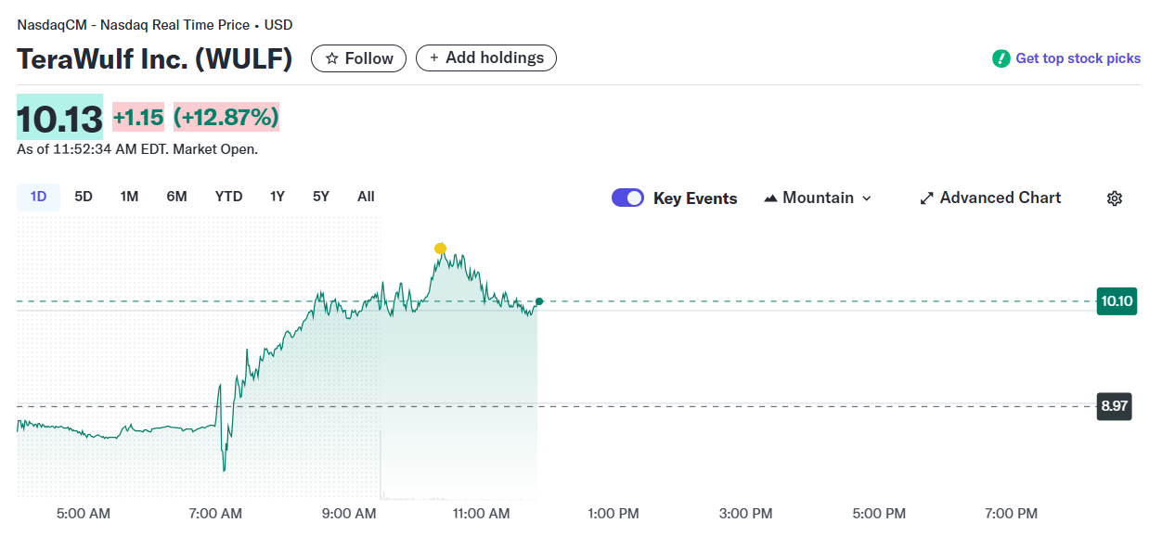Screen dimensions: 1162x536
Task: Click the plus icon in Add holdings
Action: coord(433,57)
